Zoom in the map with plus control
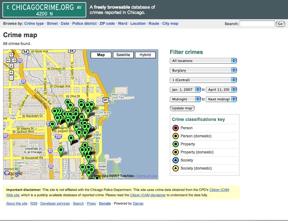Image resolution: width=288 pixels, height=221 pixels. (x=11, y=72)
